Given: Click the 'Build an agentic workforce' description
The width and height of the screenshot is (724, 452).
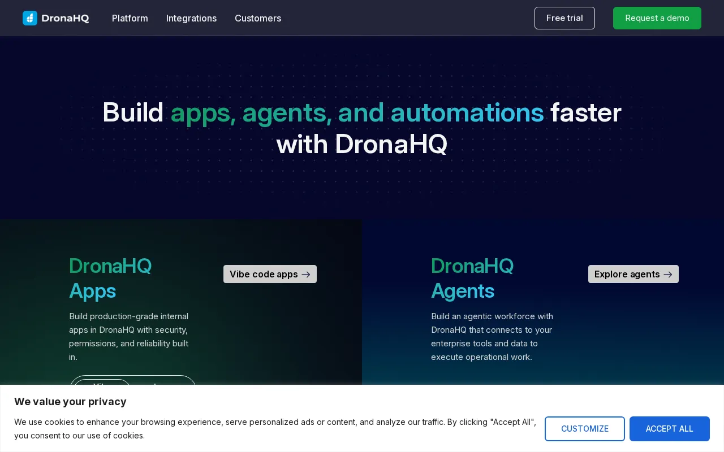Looking at the screenshot, I should click(x=492, y=337).
